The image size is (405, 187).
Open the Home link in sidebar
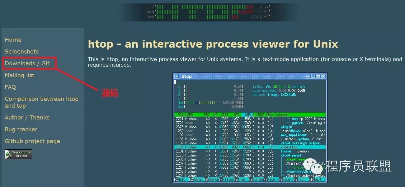pyautogui.click(x=13, y=40)
